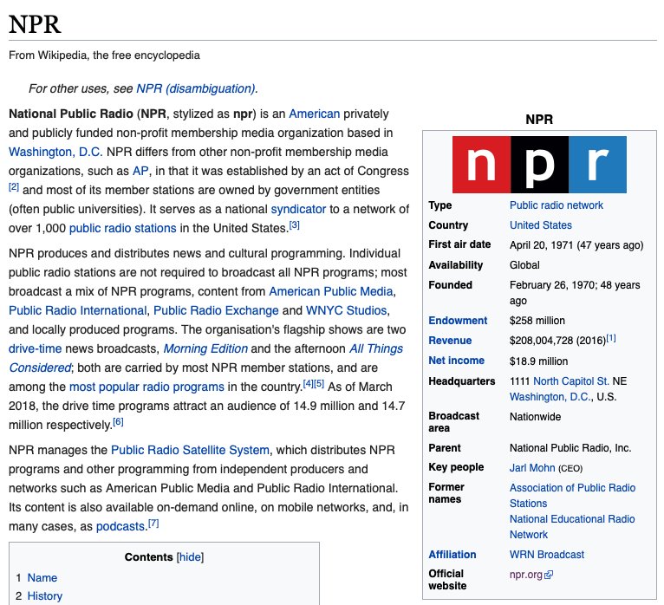Open the Endowment label link
The width and height of the screenshot is (664, 605).
458,321
